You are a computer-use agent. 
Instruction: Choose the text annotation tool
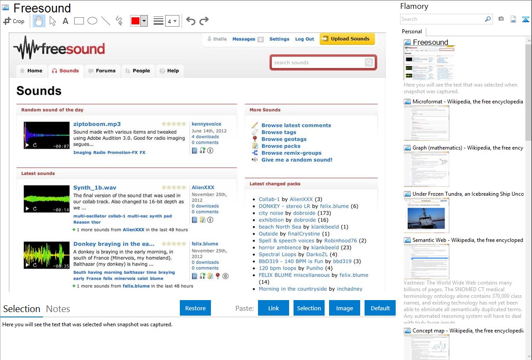[65, 21]
